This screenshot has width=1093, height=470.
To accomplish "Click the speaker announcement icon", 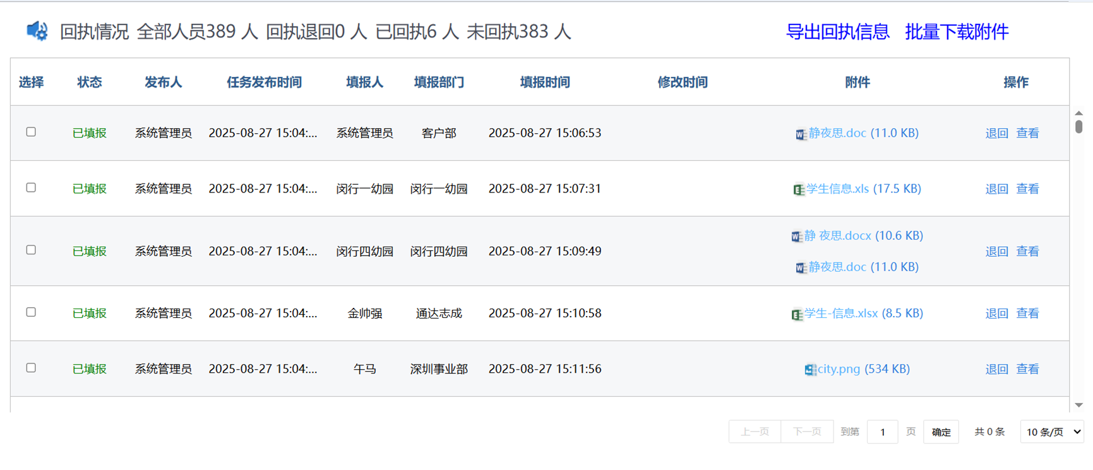I will pos(37,31).
